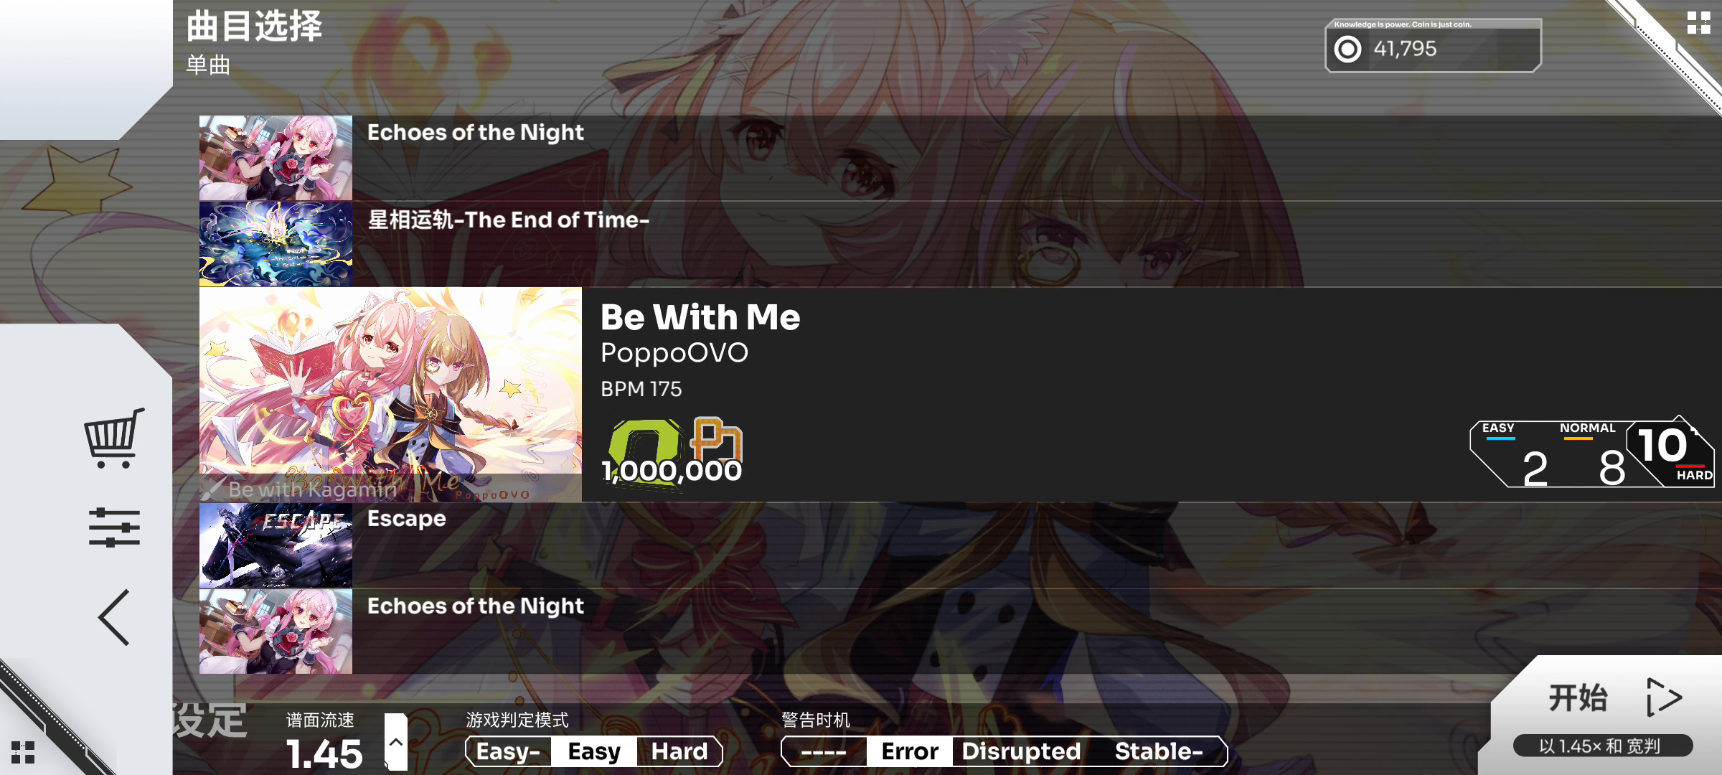1722x775 pixels.
Task: Click the green rank badge icon
Action: 644,451
